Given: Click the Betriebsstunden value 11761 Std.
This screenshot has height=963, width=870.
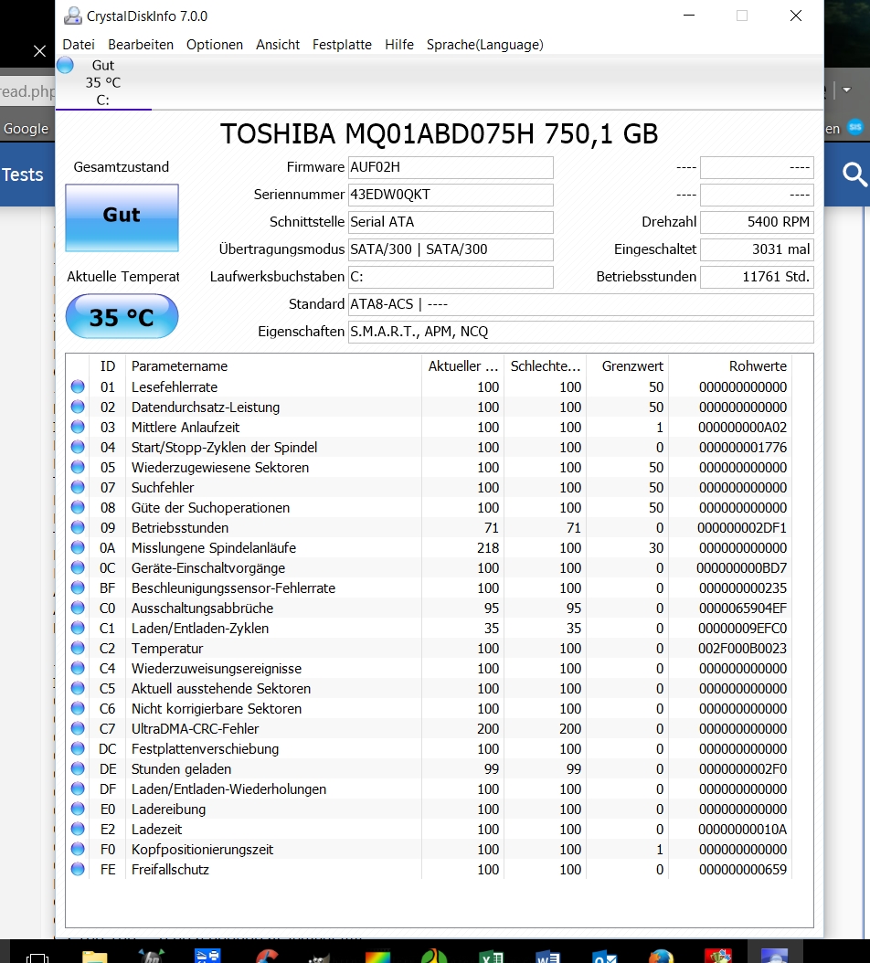Looking at the screenshot, I should [757, 276].
